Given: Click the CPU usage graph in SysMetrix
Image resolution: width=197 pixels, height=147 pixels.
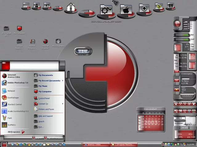Looking at the screenshot, I should [x=178, y=48].
